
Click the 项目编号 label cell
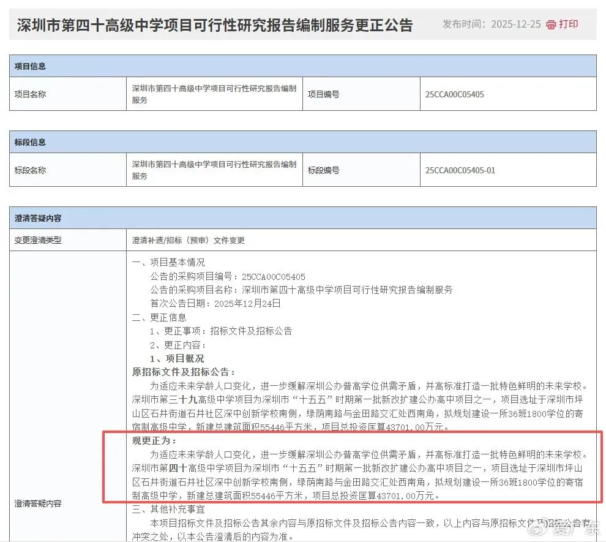click(x=361, y=94)
